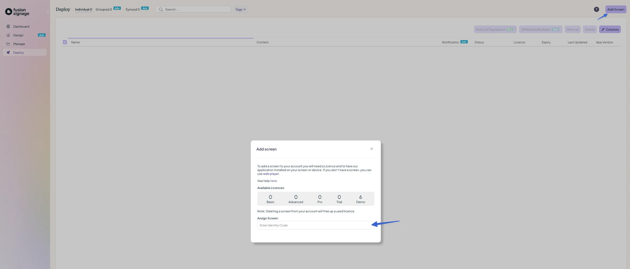The image size is (630, 269).
Task: Click the pencil icon on Columns
Action: tap(603, 30)
